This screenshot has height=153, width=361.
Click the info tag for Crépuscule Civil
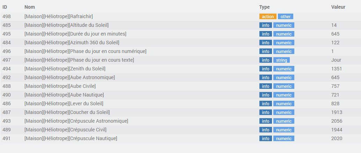coord(266,130)
